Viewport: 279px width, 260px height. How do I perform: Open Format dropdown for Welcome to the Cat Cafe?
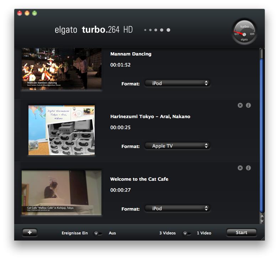[177, 208]
